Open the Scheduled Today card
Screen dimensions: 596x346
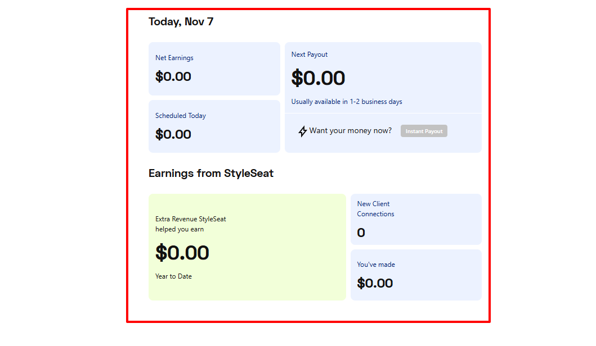[214, 126]
